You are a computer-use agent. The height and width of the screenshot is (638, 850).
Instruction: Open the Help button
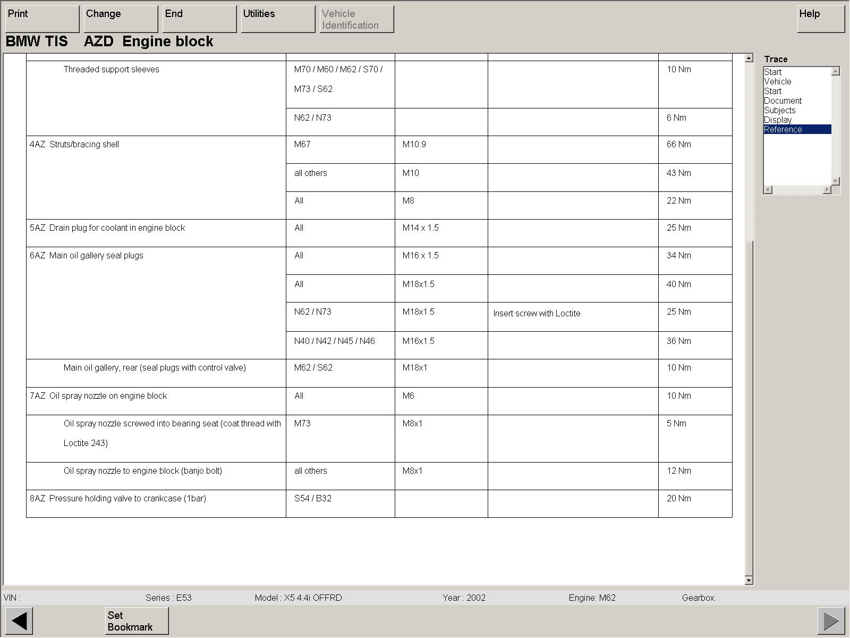tap(820, 19)
